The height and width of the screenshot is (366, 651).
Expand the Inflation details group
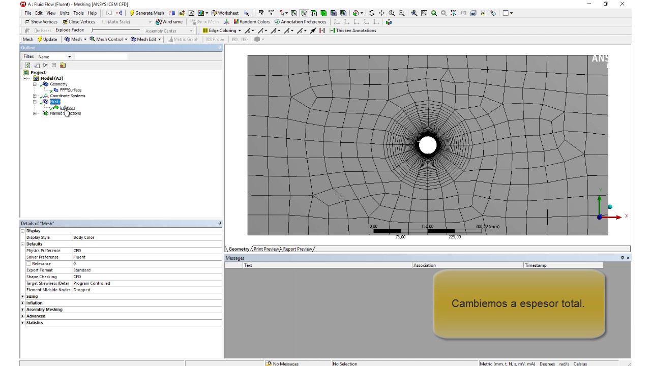[x=22, y=303]
